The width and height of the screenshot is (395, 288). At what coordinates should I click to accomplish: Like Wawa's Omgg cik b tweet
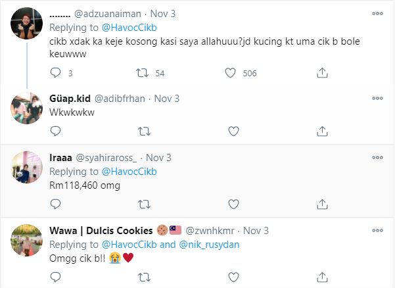coord(232,277)
